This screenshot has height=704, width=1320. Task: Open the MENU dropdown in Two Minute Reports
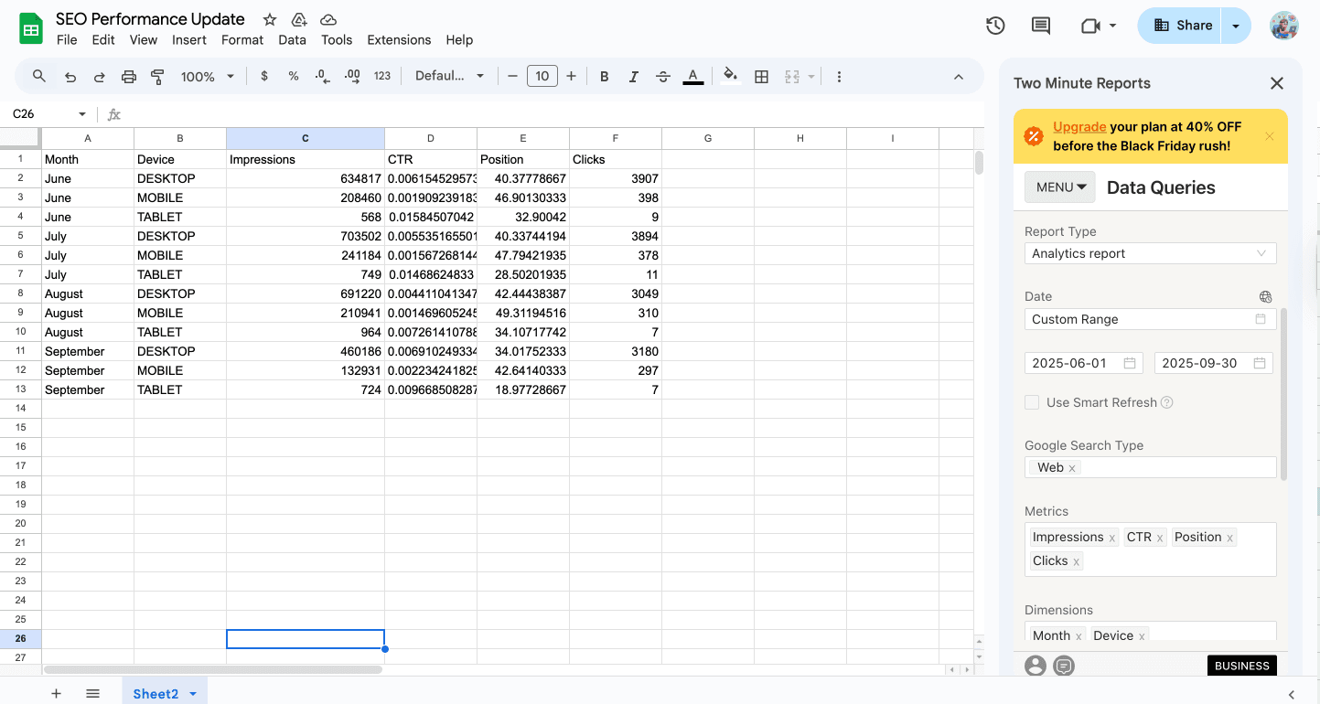point(1059,187)
